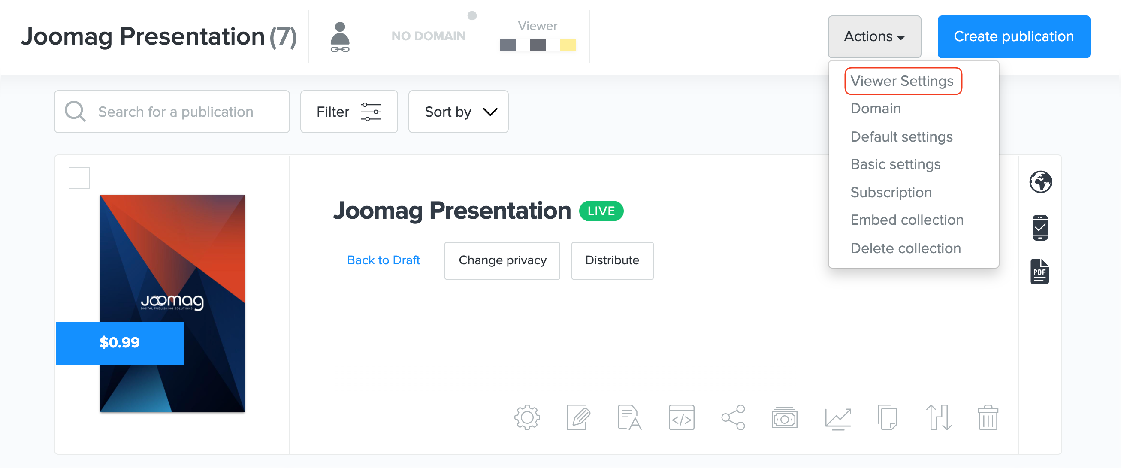Click the PDF document icon
This screenshot has height=468, width=1121.
1039,272
